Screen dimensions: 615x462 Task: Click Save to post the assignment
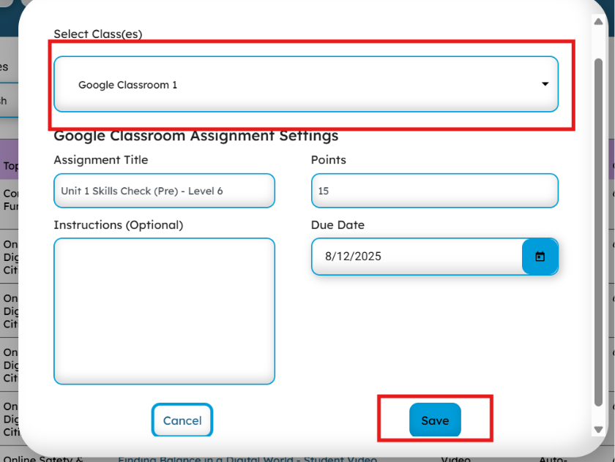(x=435, y=420)
